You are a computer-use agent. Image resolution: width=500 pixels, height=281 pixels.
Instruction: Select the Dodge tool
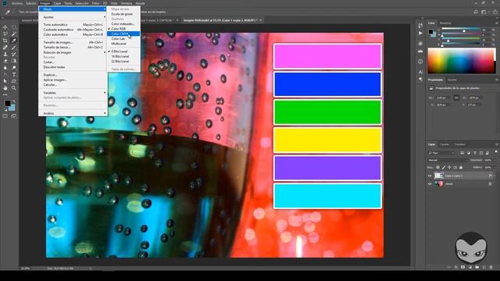pos(14,68)
